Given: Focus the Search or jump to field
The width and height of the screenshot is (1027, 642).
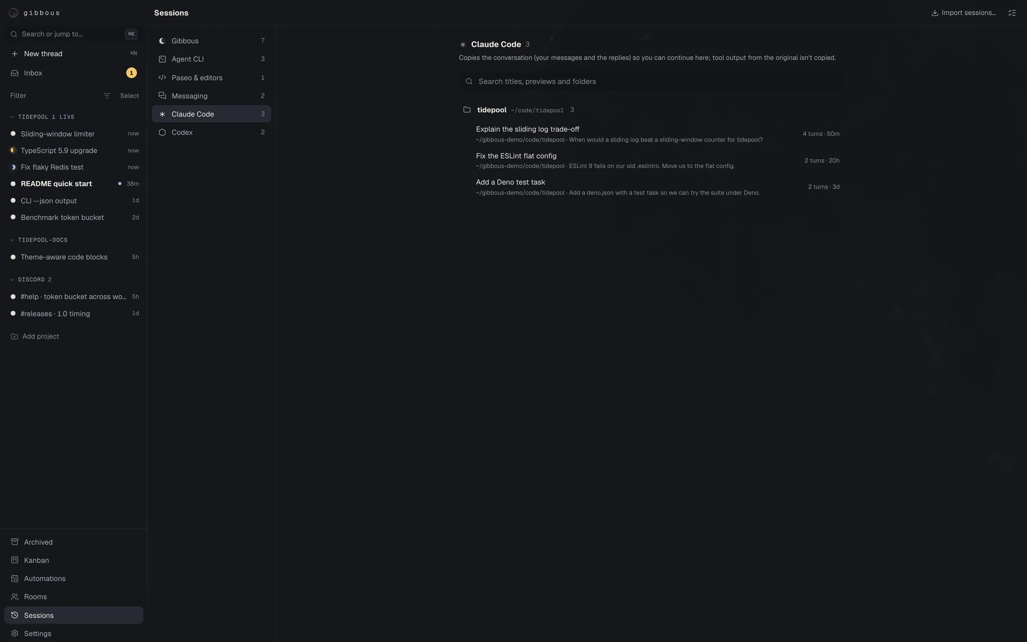Looking at the screenshot, I should (74, 34).
